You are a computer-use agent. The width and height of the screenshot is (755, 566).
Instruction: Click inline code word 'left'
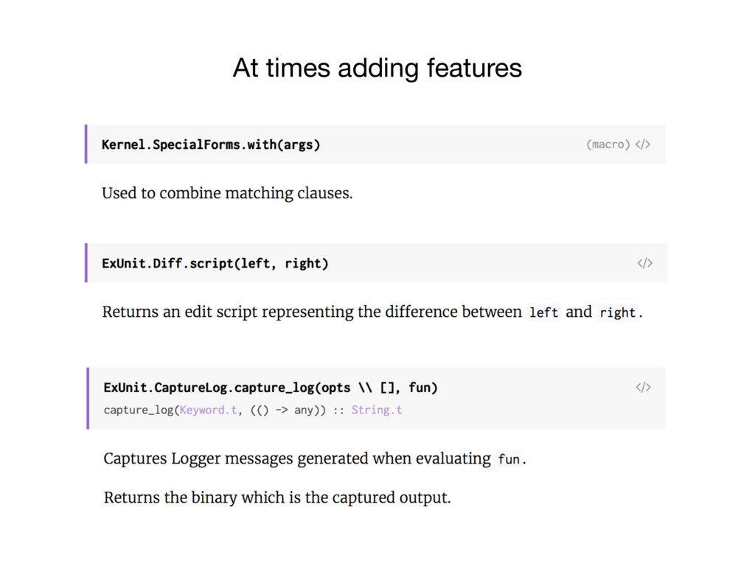(x=543, y=312)
